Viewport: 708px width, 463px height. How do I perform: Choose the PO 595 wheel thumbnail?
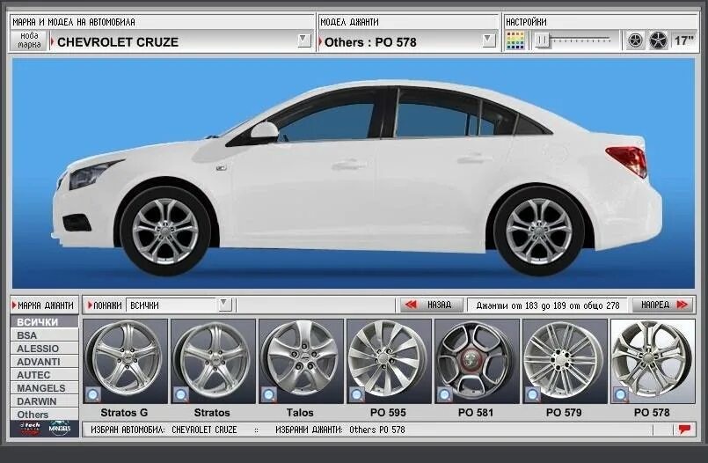389,361
